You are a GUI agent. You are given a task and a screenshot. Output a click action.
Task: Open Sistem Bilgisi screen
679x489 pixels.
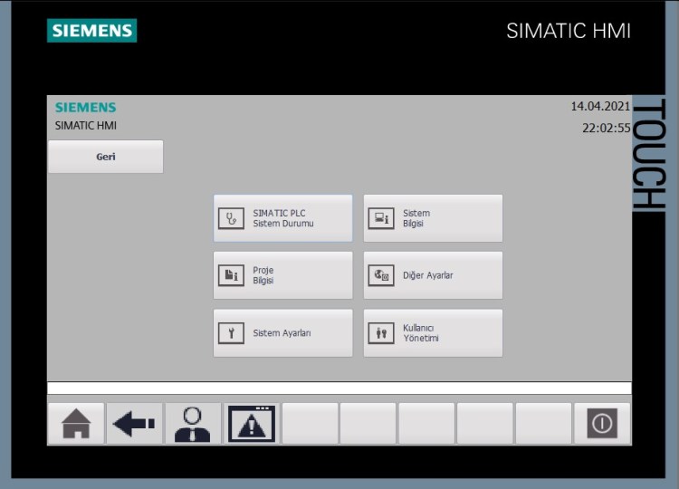tap(433, 218)
